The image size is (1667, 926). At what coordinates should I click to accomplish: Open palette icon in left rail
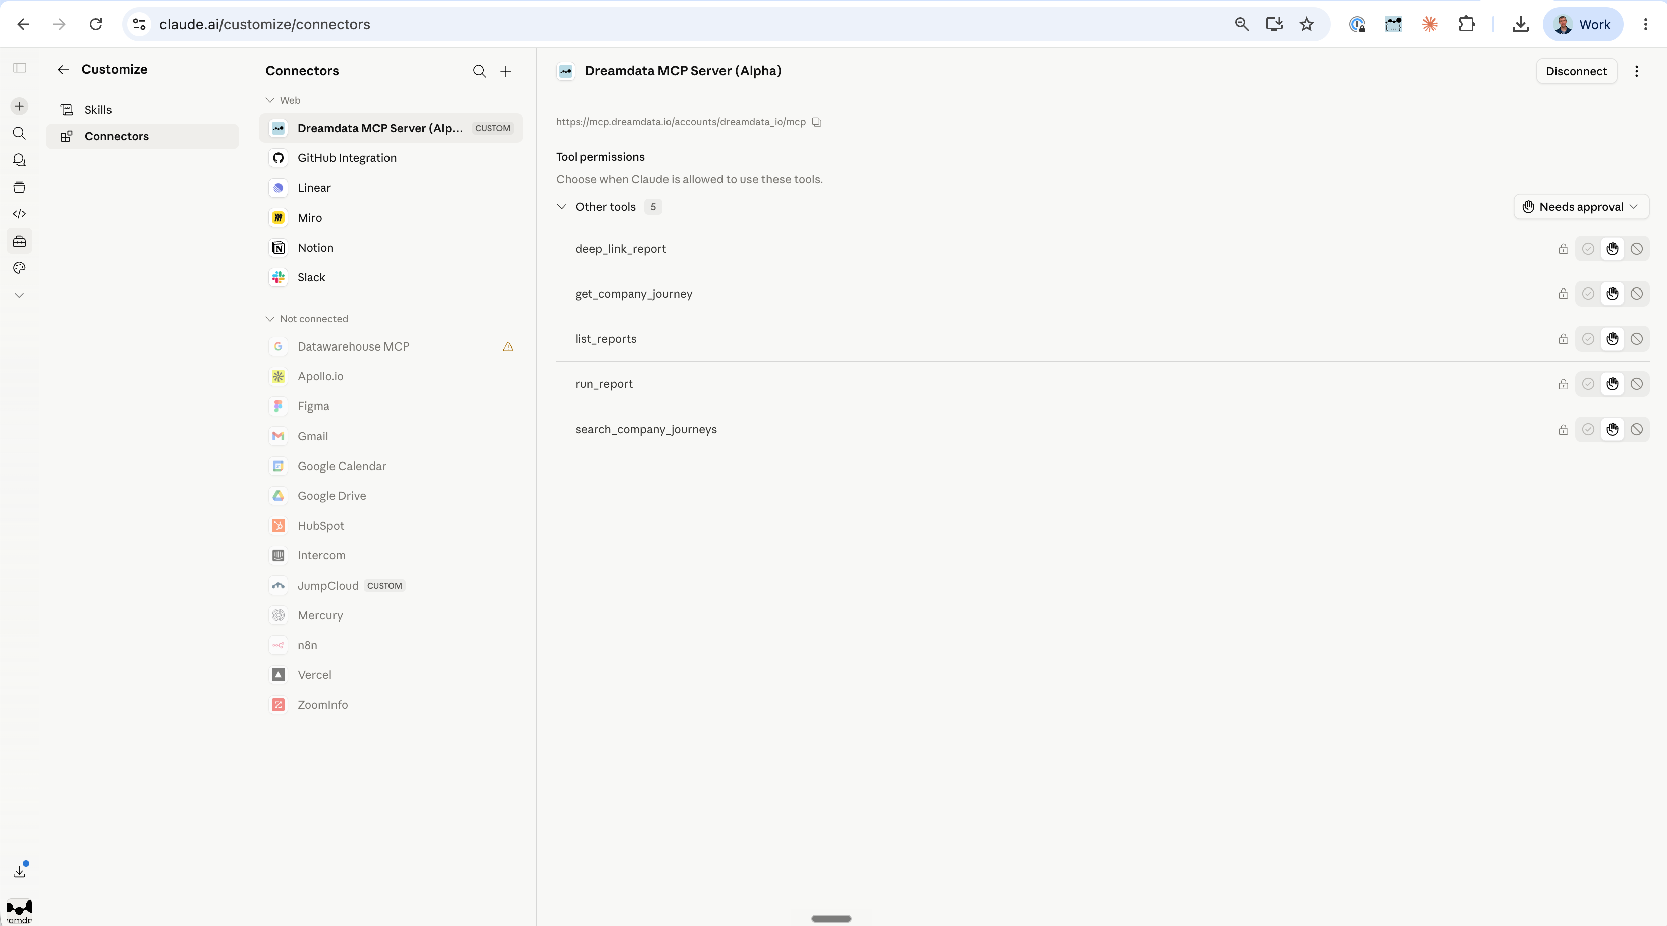[x=19, y=268]
